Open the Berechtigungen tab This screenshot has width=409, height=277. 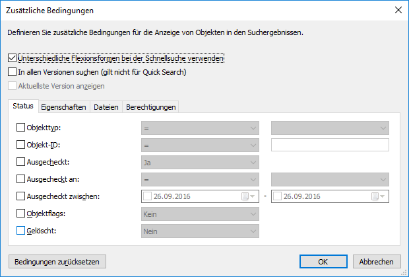tap(151, 107)
